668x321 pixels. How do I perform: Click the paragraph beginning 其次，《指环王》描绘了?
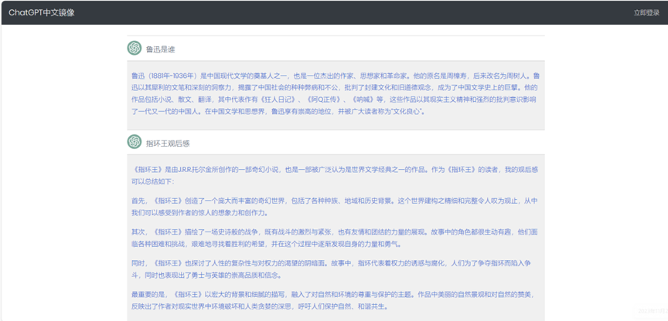[x=336, y=238]
